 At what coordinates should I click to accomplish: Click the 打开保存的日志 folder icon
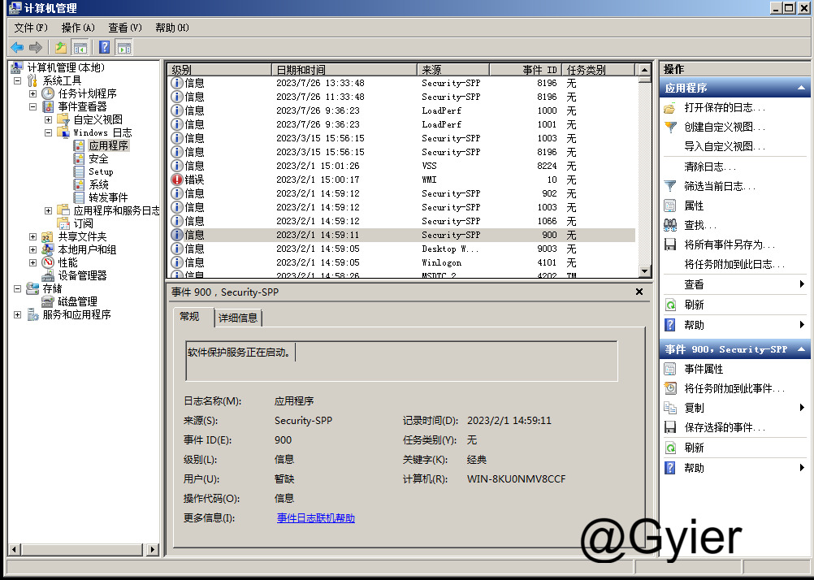[x=670, y=108]
